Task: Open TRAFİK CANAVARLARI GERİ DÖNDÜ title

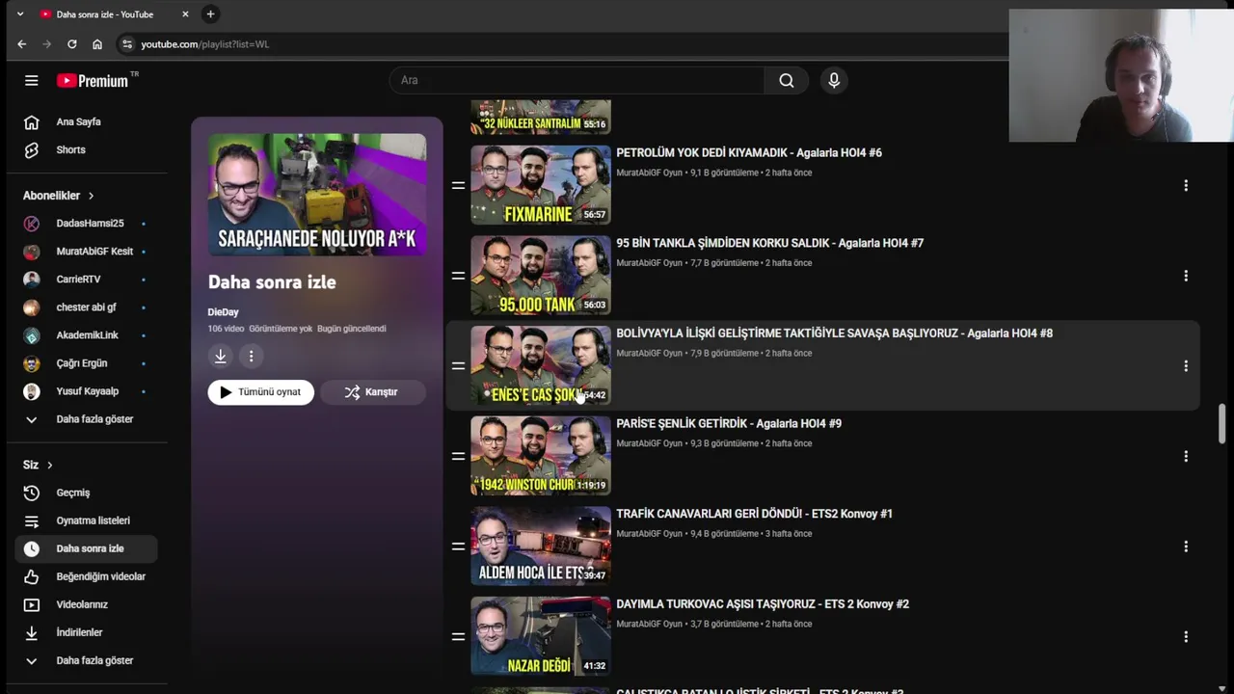Action: [754, 514]
